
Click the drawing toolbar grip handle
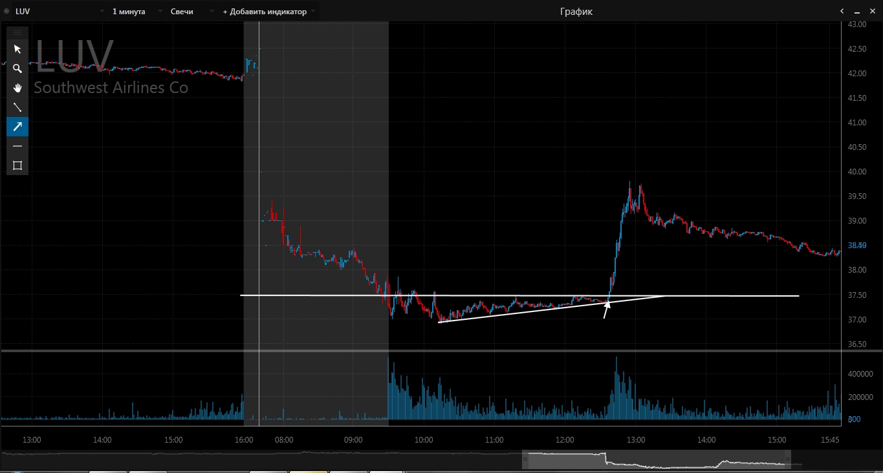[x=17, y=32]
